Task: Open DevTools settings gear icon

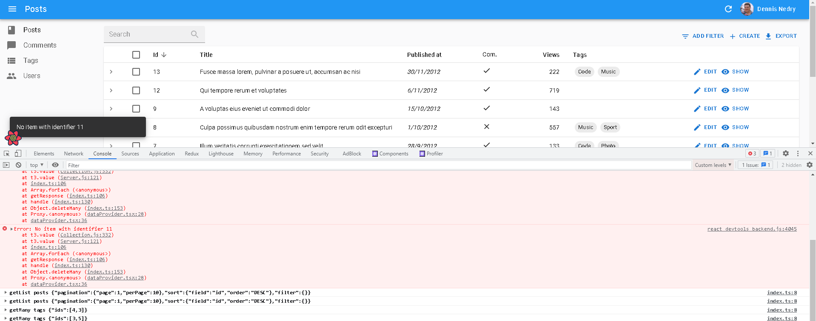Action: [786, 153]
